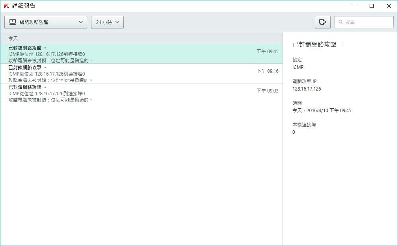Image resolution: width=398 pixels, height=246 pixels.
Task: Open the 24 小時 time period dropdown
Action: 107,22
